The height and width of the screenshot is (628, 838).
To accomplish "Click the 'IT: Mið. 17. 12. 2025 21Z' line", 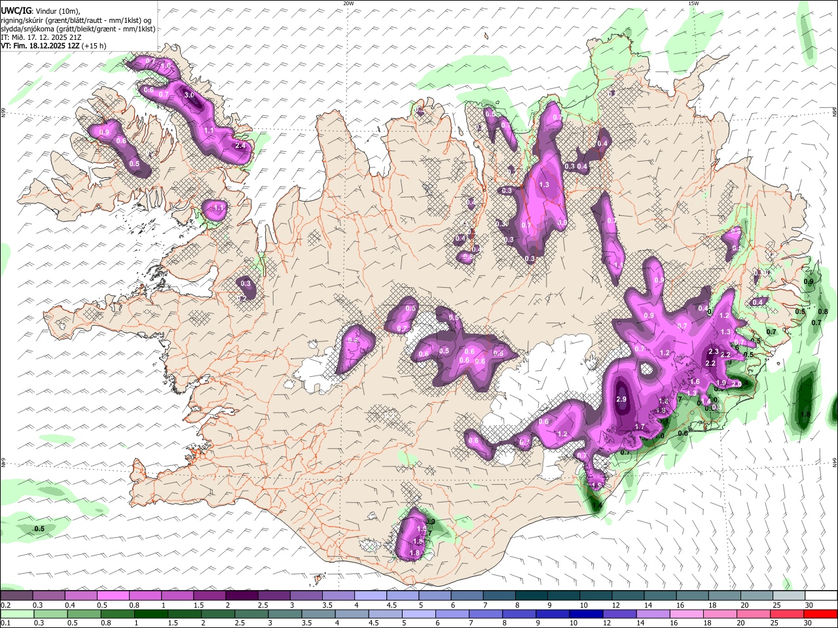I will pos(41,37).
